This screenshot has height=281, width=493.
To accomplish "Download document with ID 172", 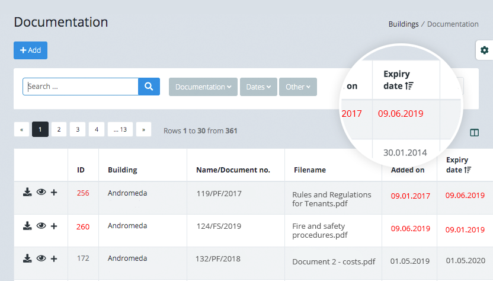I will [27, 258].
